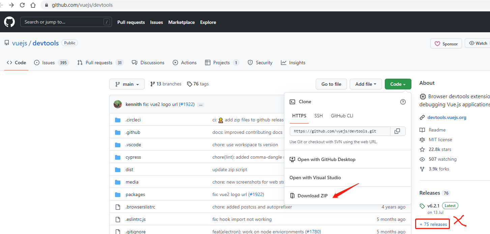Copy the clone URL with the clipboard icon
The height and width of the screenshot is (234, 490).
(x=398, y=131)
